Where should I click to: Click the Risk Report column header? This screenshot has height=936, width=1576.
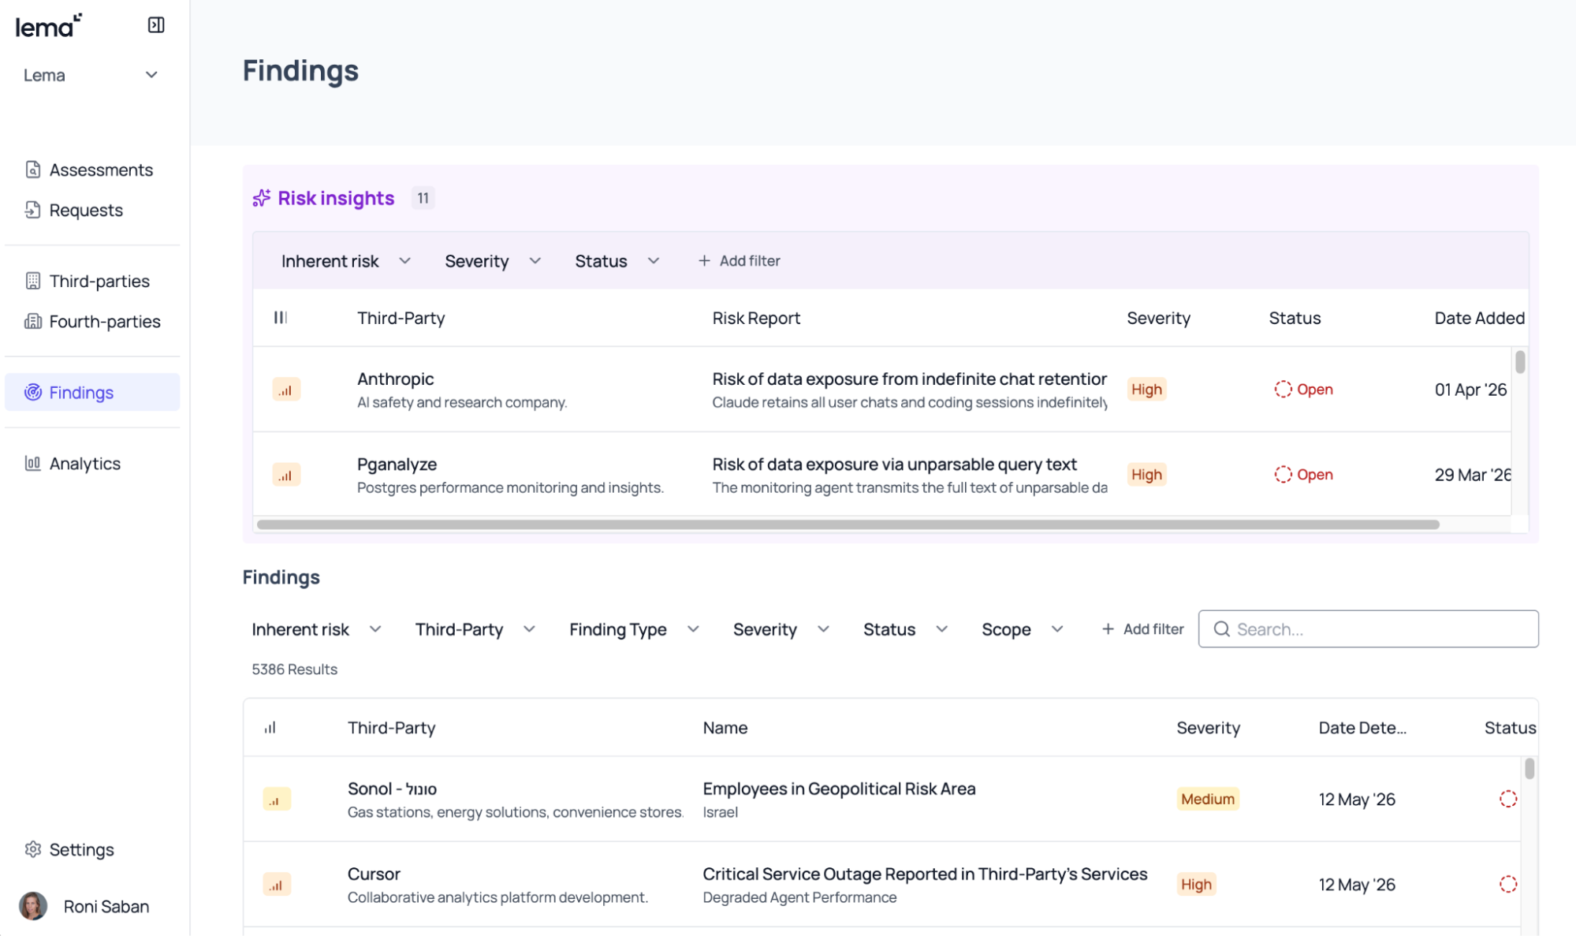coord(756,318)
